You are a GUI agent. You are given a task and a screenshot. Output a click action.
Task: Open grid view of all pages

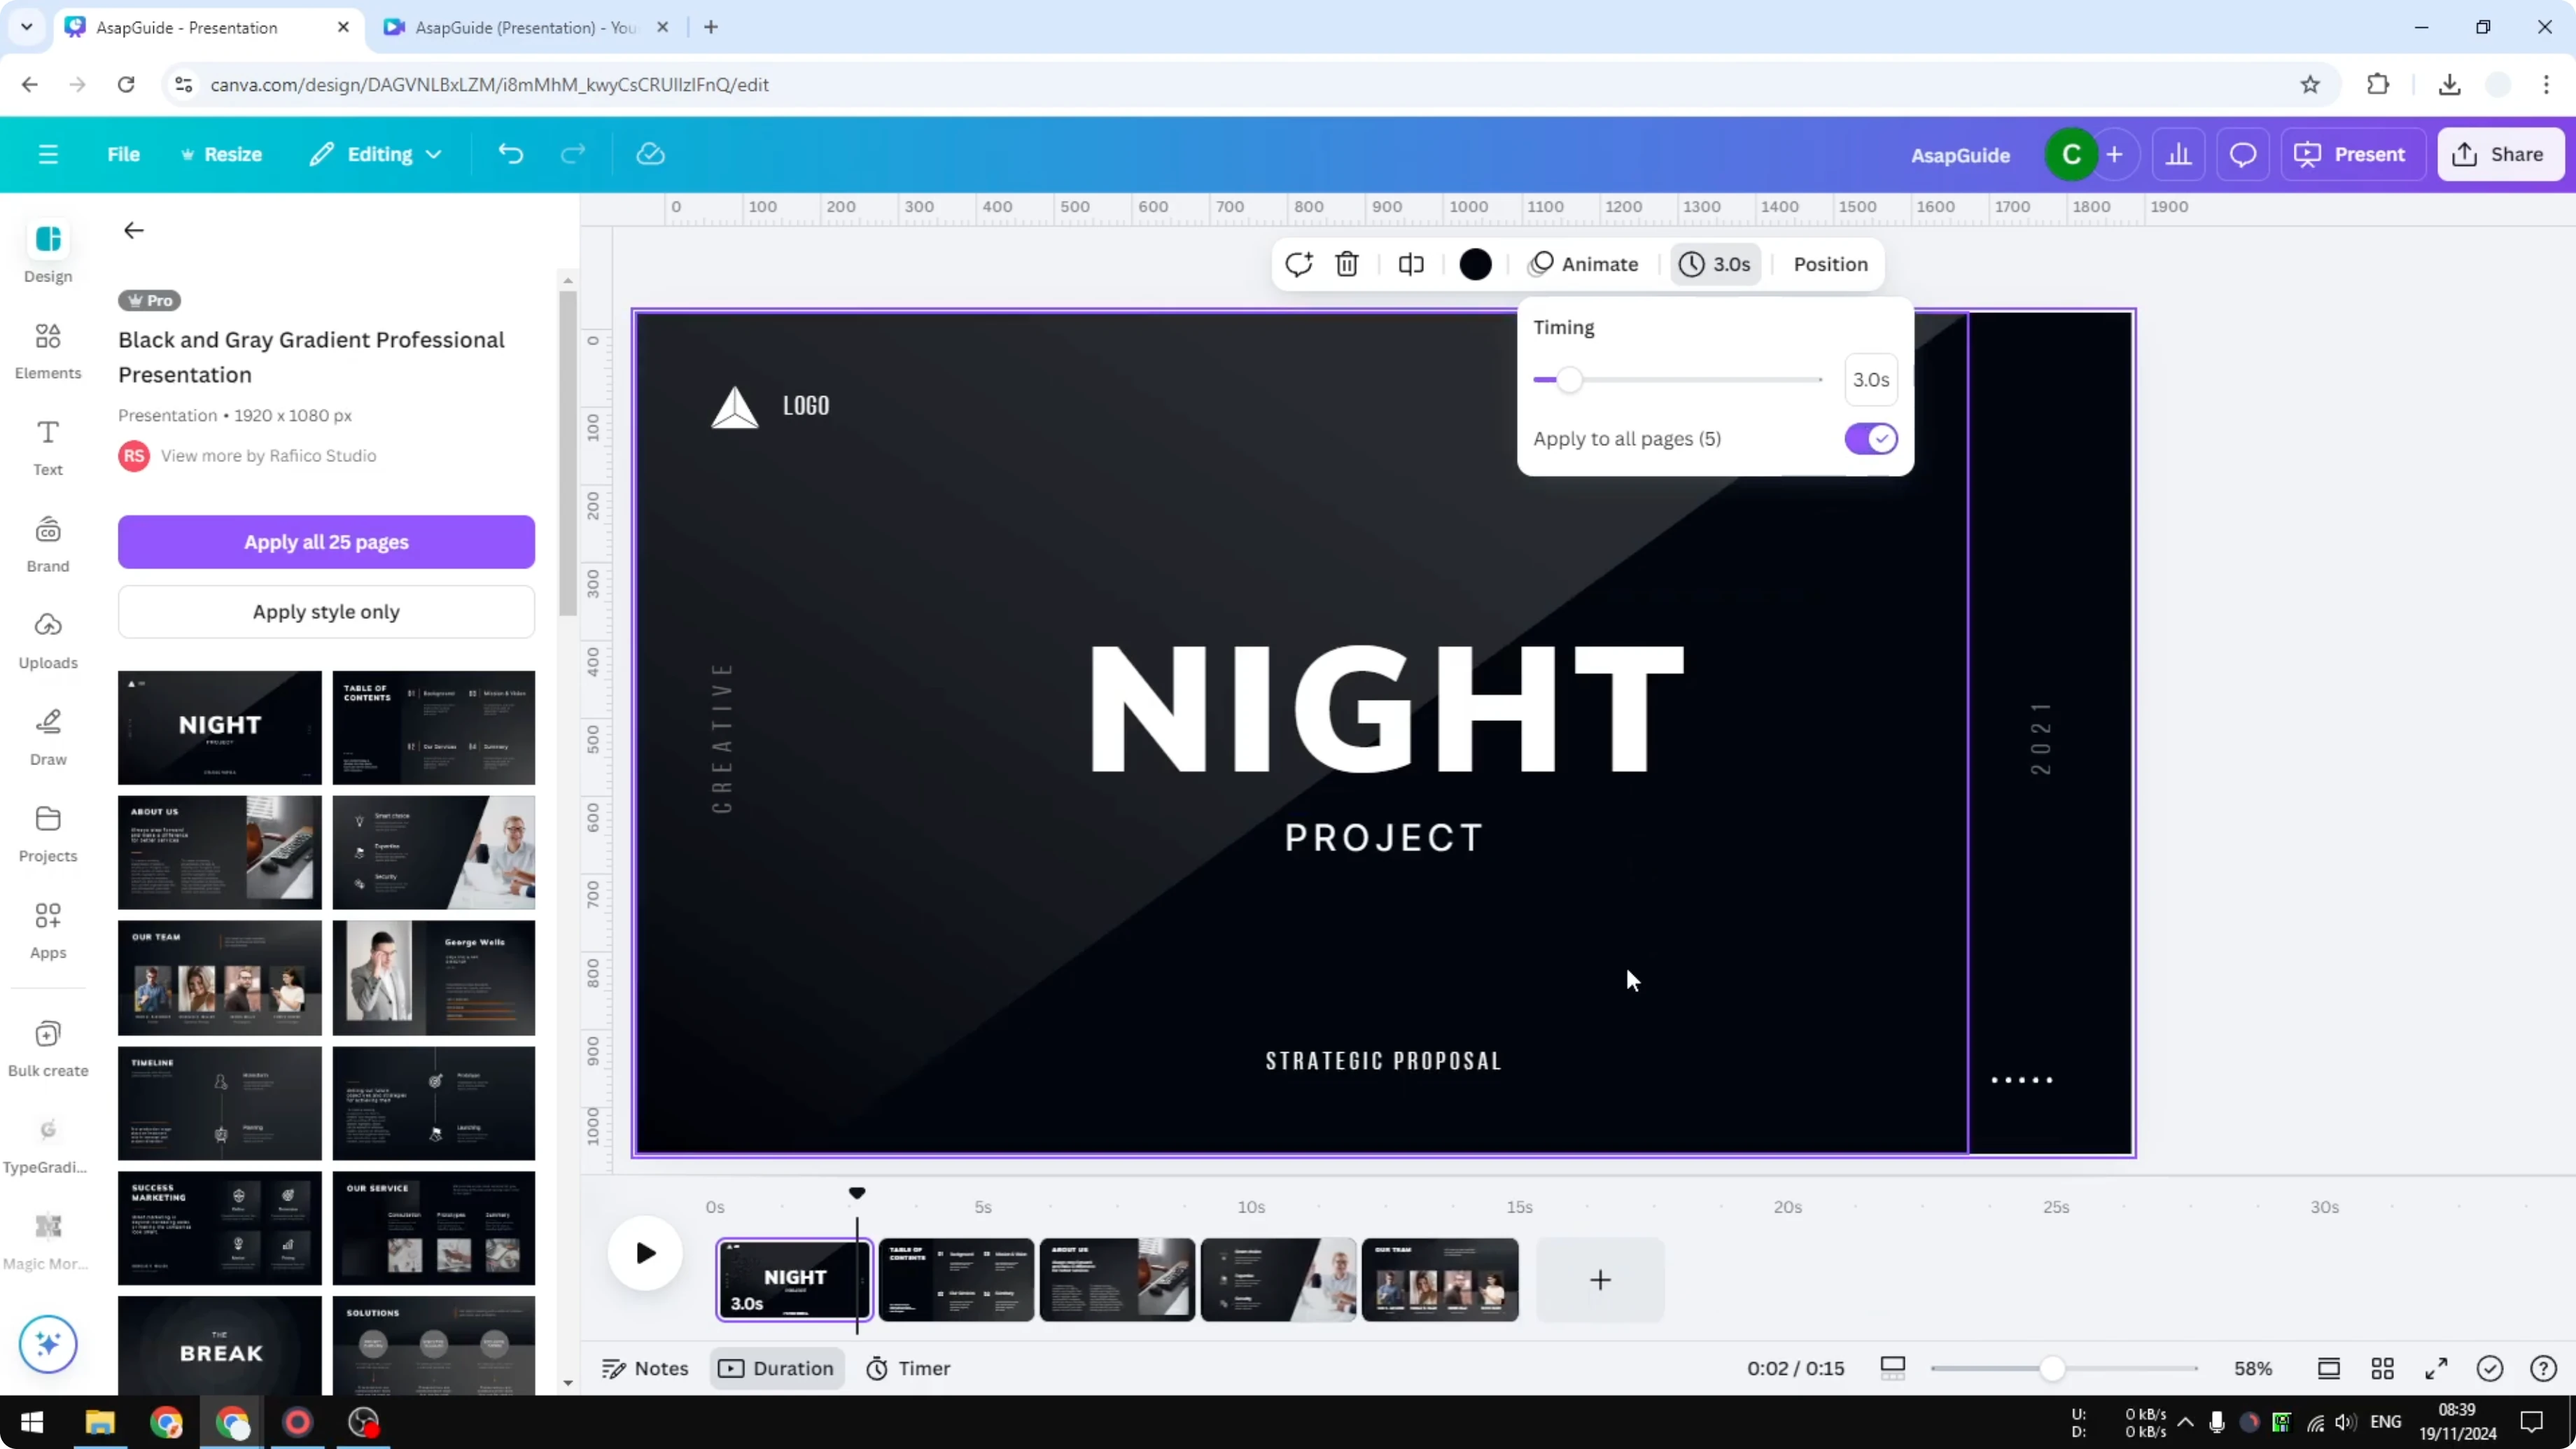[x=2383, y=1368]
